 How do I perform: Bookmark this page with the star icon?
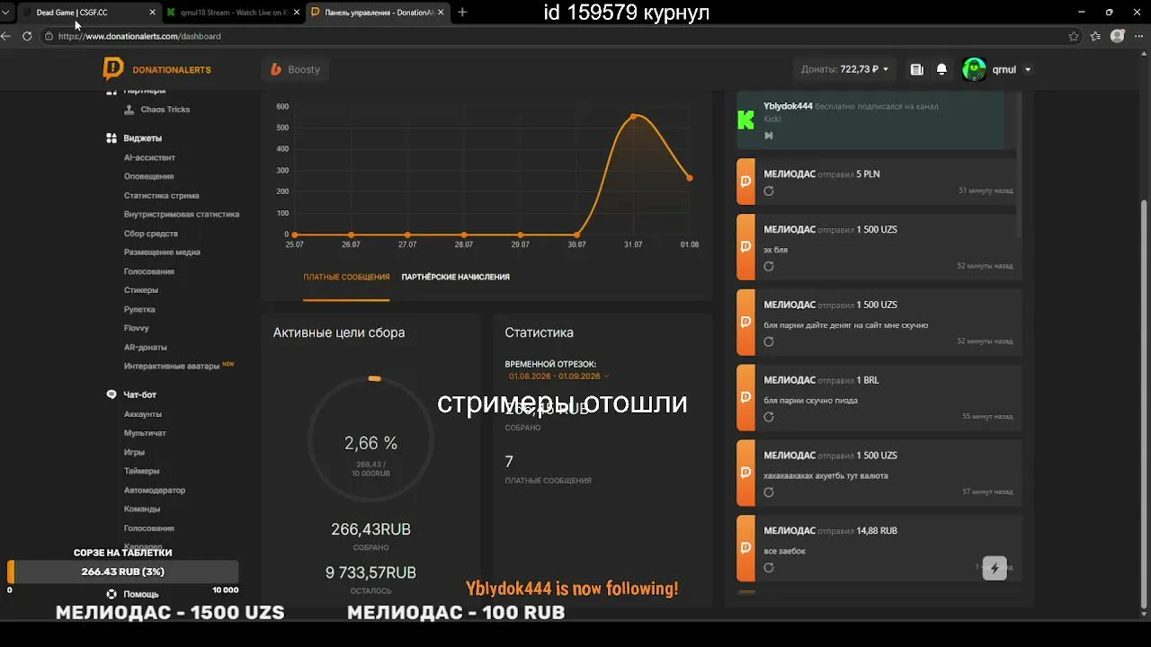[x=1074, y=36]
